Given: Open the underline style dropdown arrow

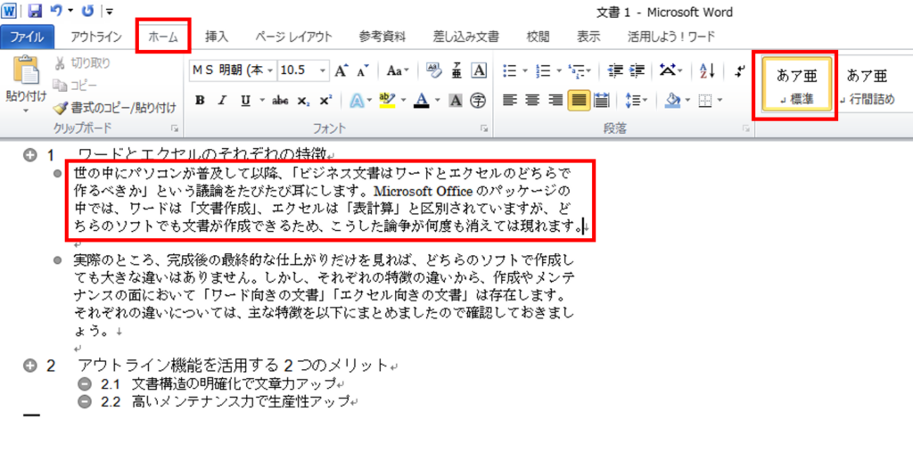Looking at the screenshot, I should coord(261,100).
